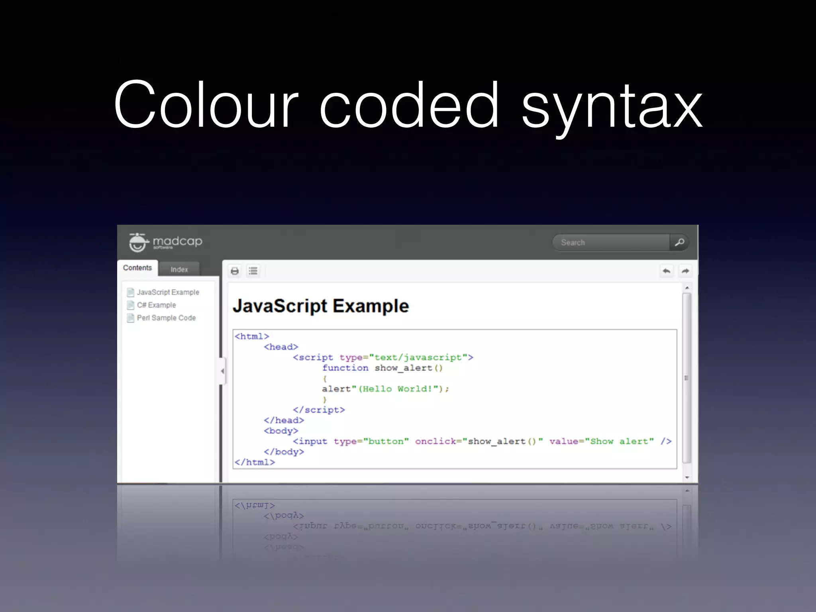Click the magnifying glass search button
The height and width of the screenshot is (612, 816).
tap(679, 242)
